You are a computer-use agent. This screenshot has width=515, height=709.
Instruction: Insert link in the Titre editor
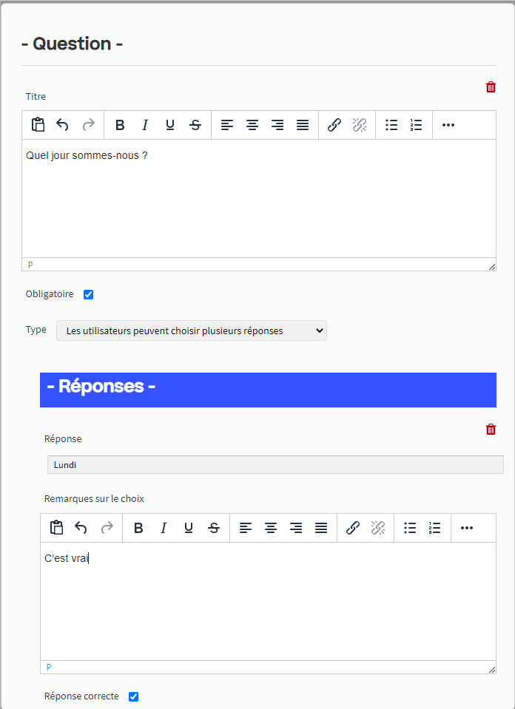(x=334, y=125)
